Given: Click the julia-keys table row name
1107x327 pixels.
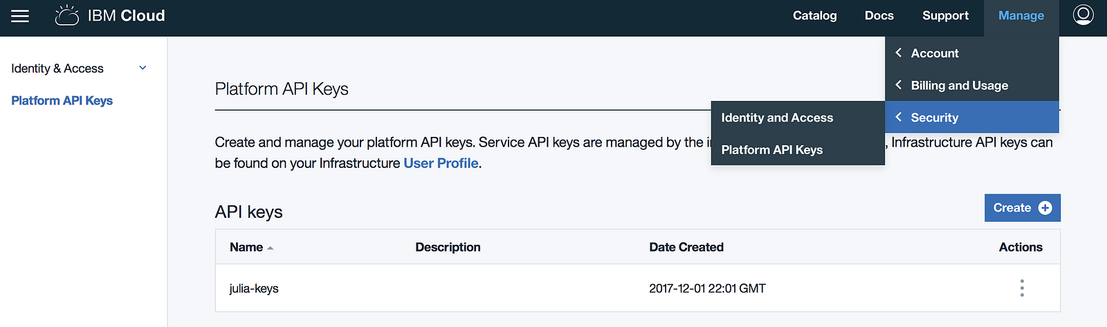Looking at the screenshot, I should (x=254, y=288).
